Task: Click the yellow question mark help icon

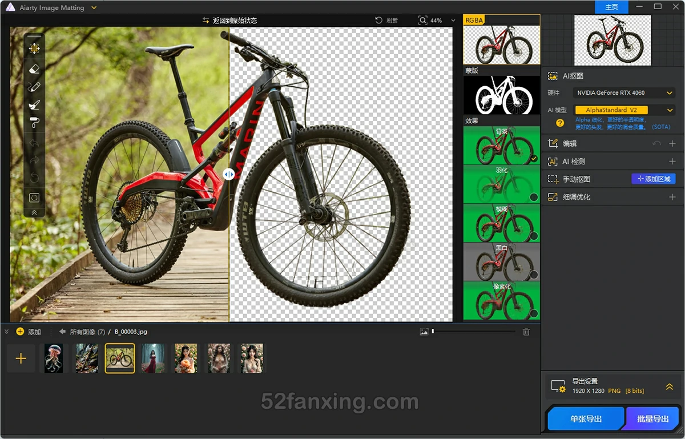Action: [x=560, y=123]
